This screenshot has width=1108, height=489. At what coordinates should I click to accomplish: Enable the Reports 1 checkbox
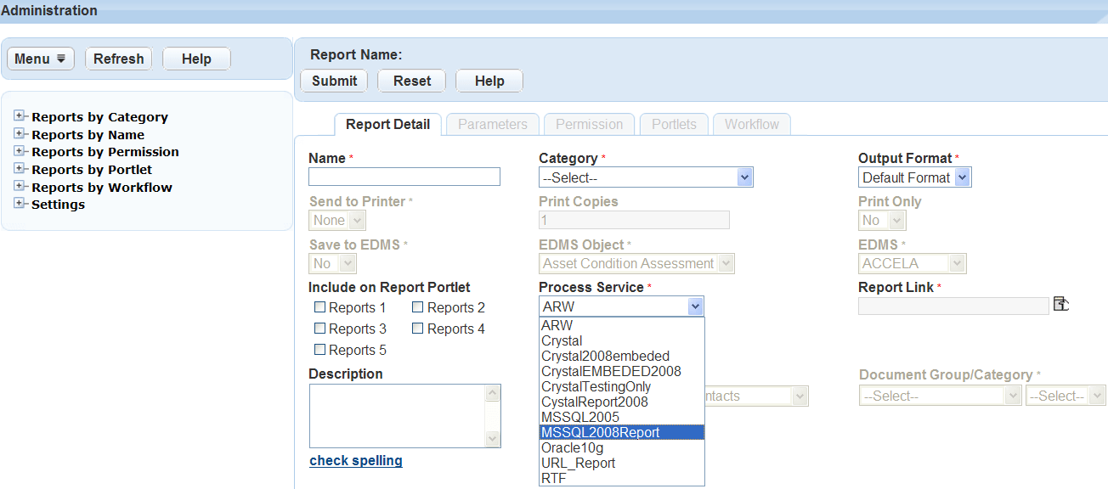[320, 307]
